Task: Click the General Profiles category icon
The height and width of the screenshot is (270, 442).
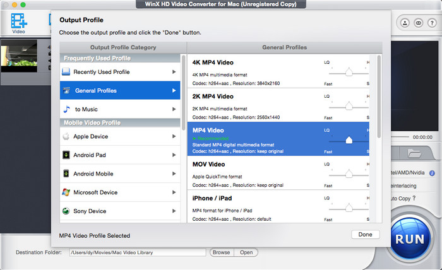Action: [x=66, y=90]
